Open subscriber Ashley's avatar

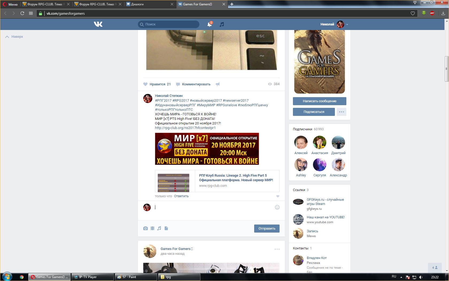pos(301,165)
